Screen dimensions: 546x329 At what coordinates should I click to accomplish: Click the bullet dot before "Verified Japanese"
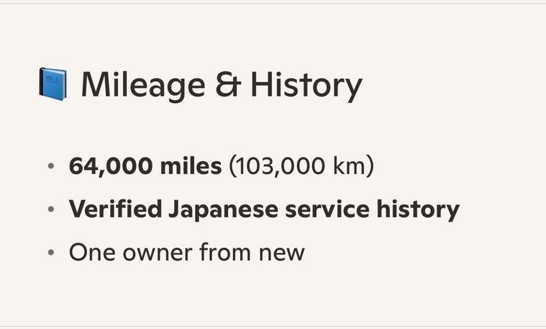coord(50,210)
